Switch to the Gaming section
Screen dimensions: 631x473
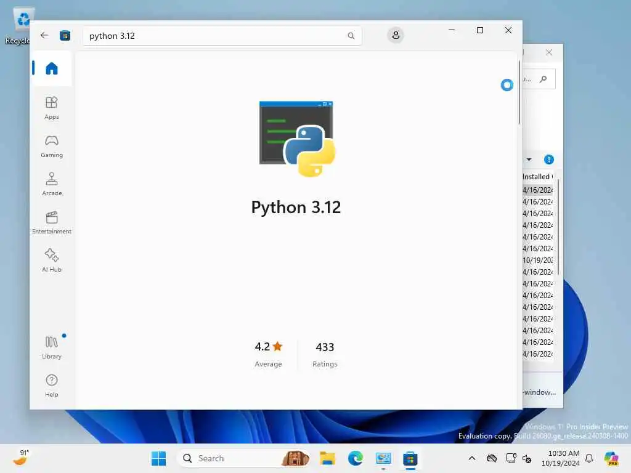[52, 146]
